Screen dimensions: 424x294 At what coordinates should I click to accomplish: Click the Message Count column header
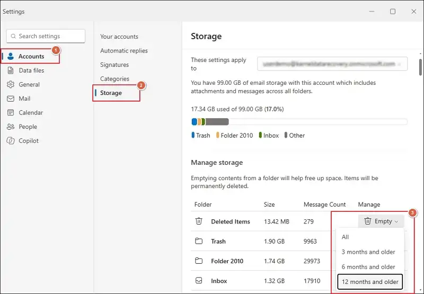[324, 204]
